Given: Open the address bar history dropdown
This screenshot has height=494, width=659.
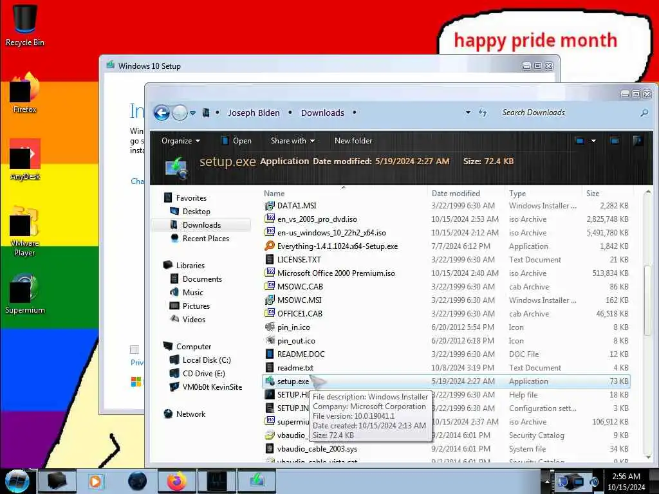Looking at the screenshot, I should 468,113.
